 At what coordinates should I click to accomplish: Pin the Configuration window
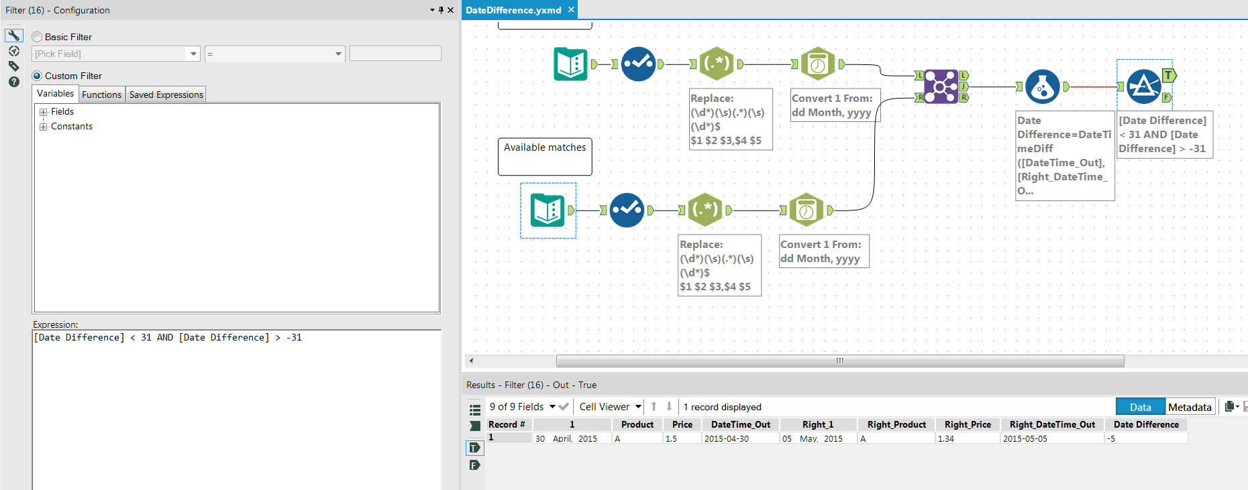tap(441, 10)
